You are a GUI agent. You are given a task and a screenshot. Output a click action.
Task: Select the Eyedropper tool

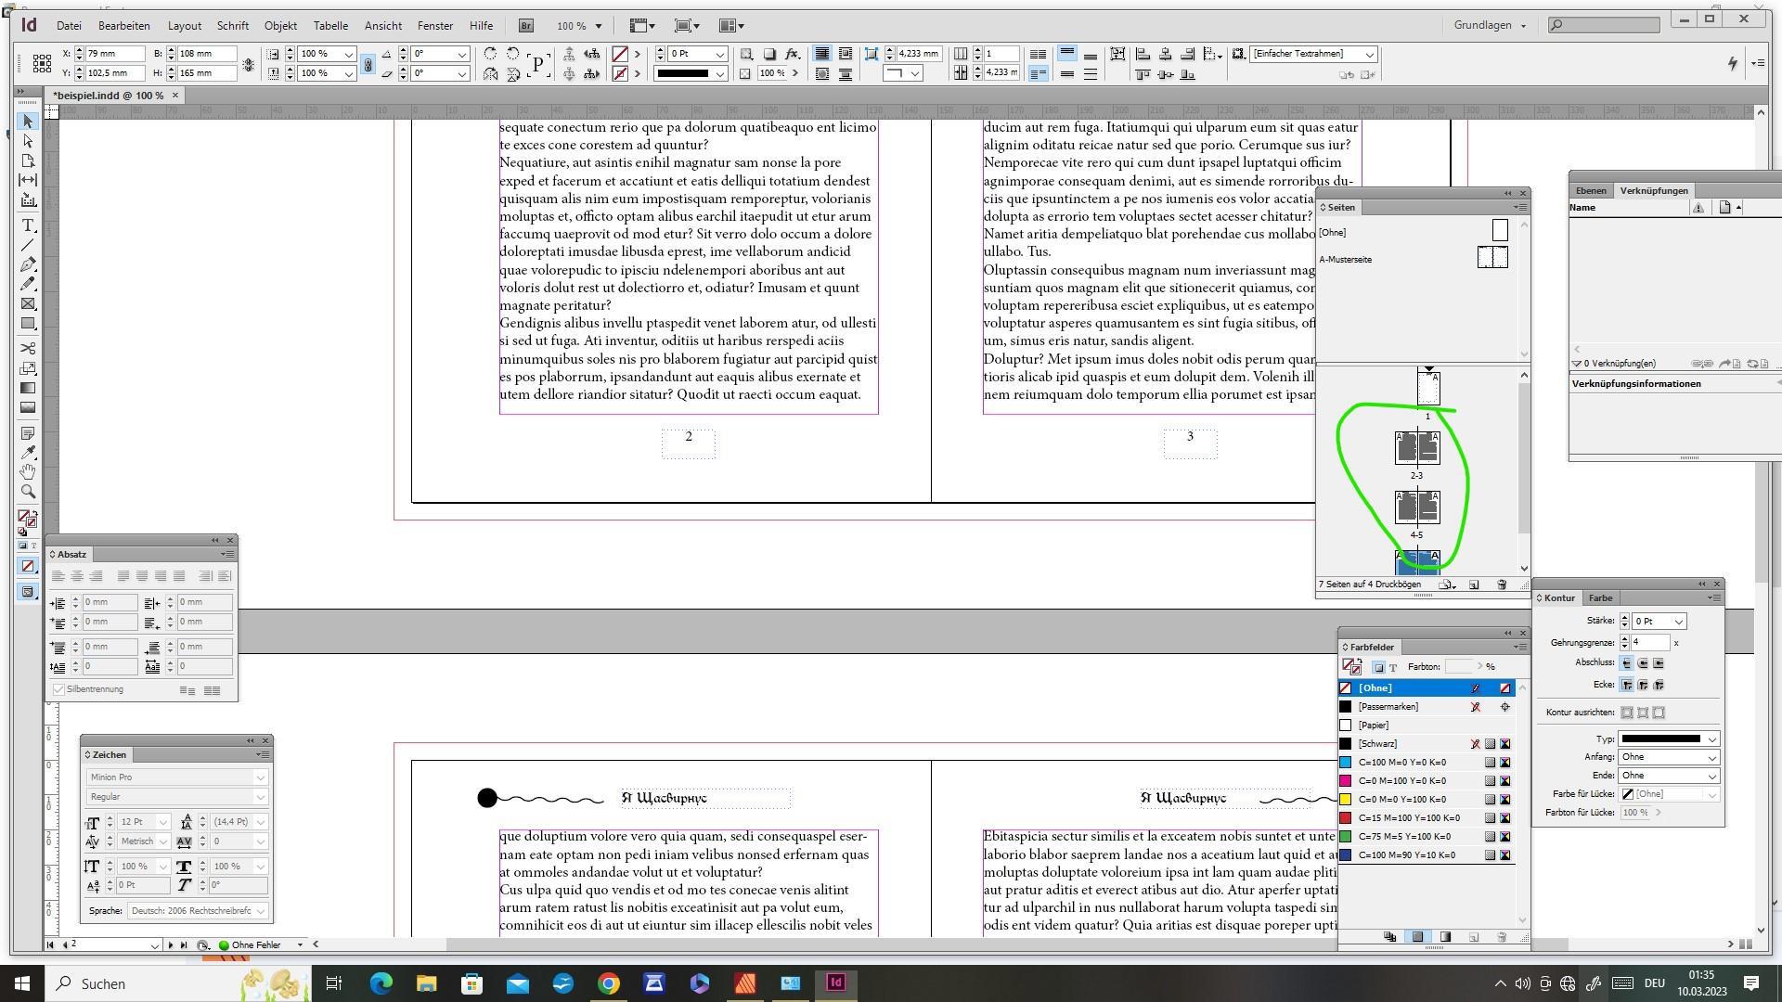pos(28,452)
